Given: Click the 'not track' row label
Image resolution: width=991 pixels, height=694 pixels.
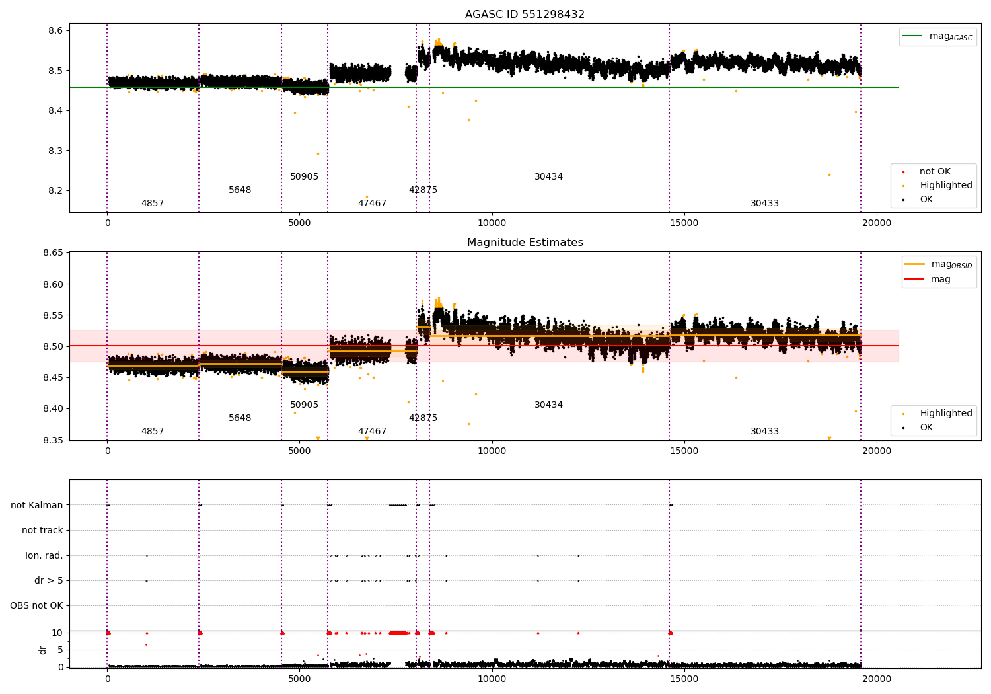Looking at the screenshot, I should tap(42, 530).
